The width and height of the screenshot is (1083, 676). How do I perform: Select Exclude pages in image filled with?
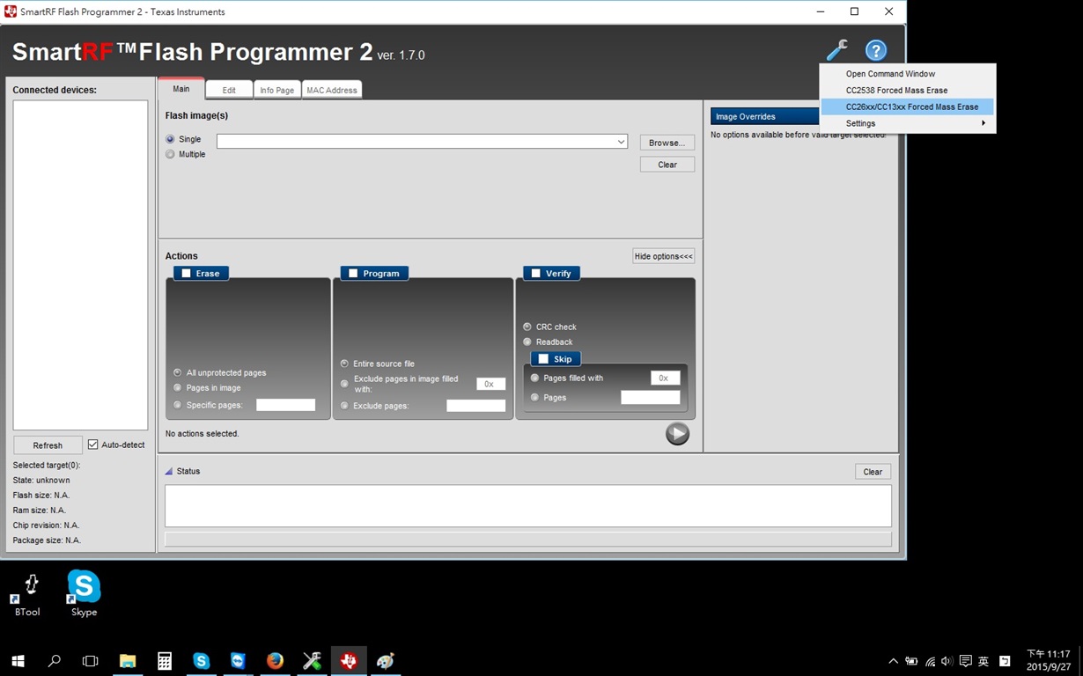click(344, 384)
